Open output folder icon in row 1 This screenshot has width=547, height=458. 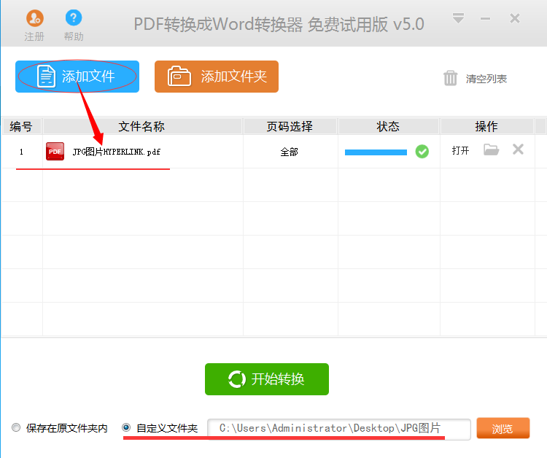click(x=491, y=150)
